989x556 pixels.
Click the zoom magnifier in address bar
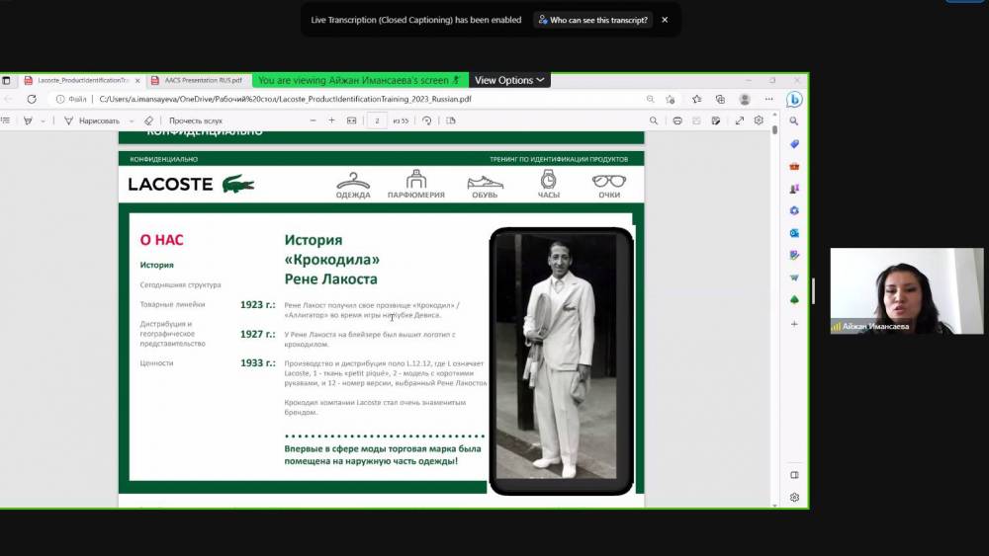(651, 99)
